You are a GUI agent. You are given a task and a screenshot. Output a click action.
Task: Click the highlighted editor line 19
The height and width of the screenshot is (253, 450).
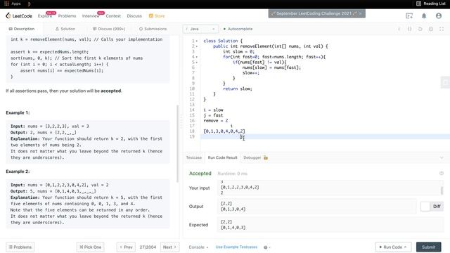coord(325,136)
